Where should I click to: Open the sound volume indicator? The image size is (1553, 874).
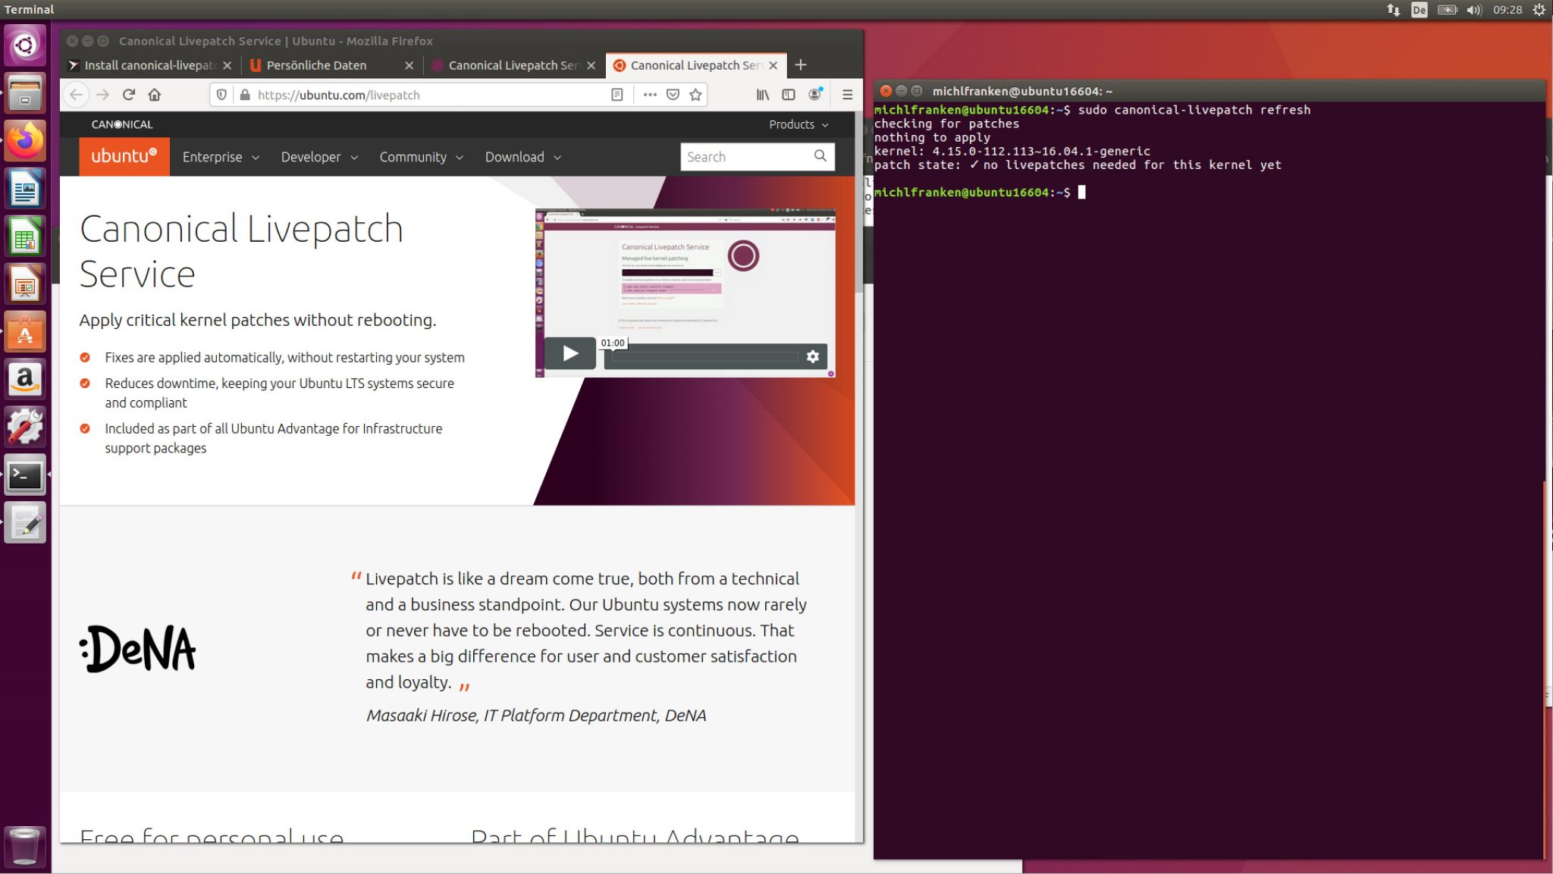[x=1473, y=10]
